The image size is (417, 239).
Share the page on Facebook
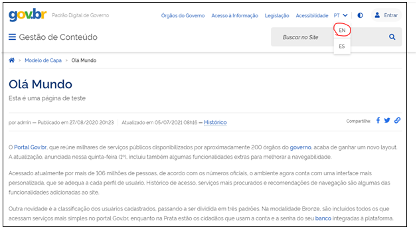click(378, 120)
